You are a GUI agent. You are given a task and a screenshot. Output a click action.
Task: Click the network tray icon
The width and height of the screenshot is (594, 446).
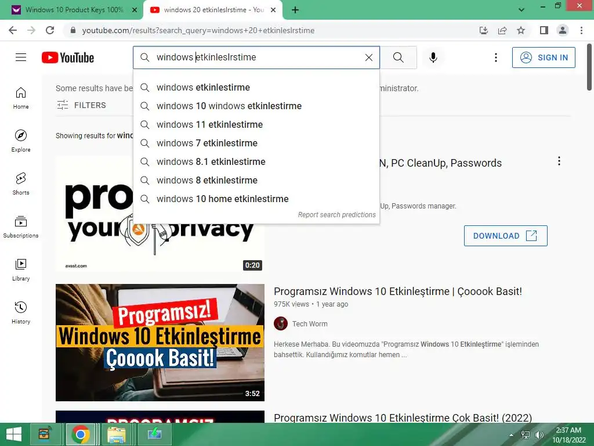click(x=526, y=435)
